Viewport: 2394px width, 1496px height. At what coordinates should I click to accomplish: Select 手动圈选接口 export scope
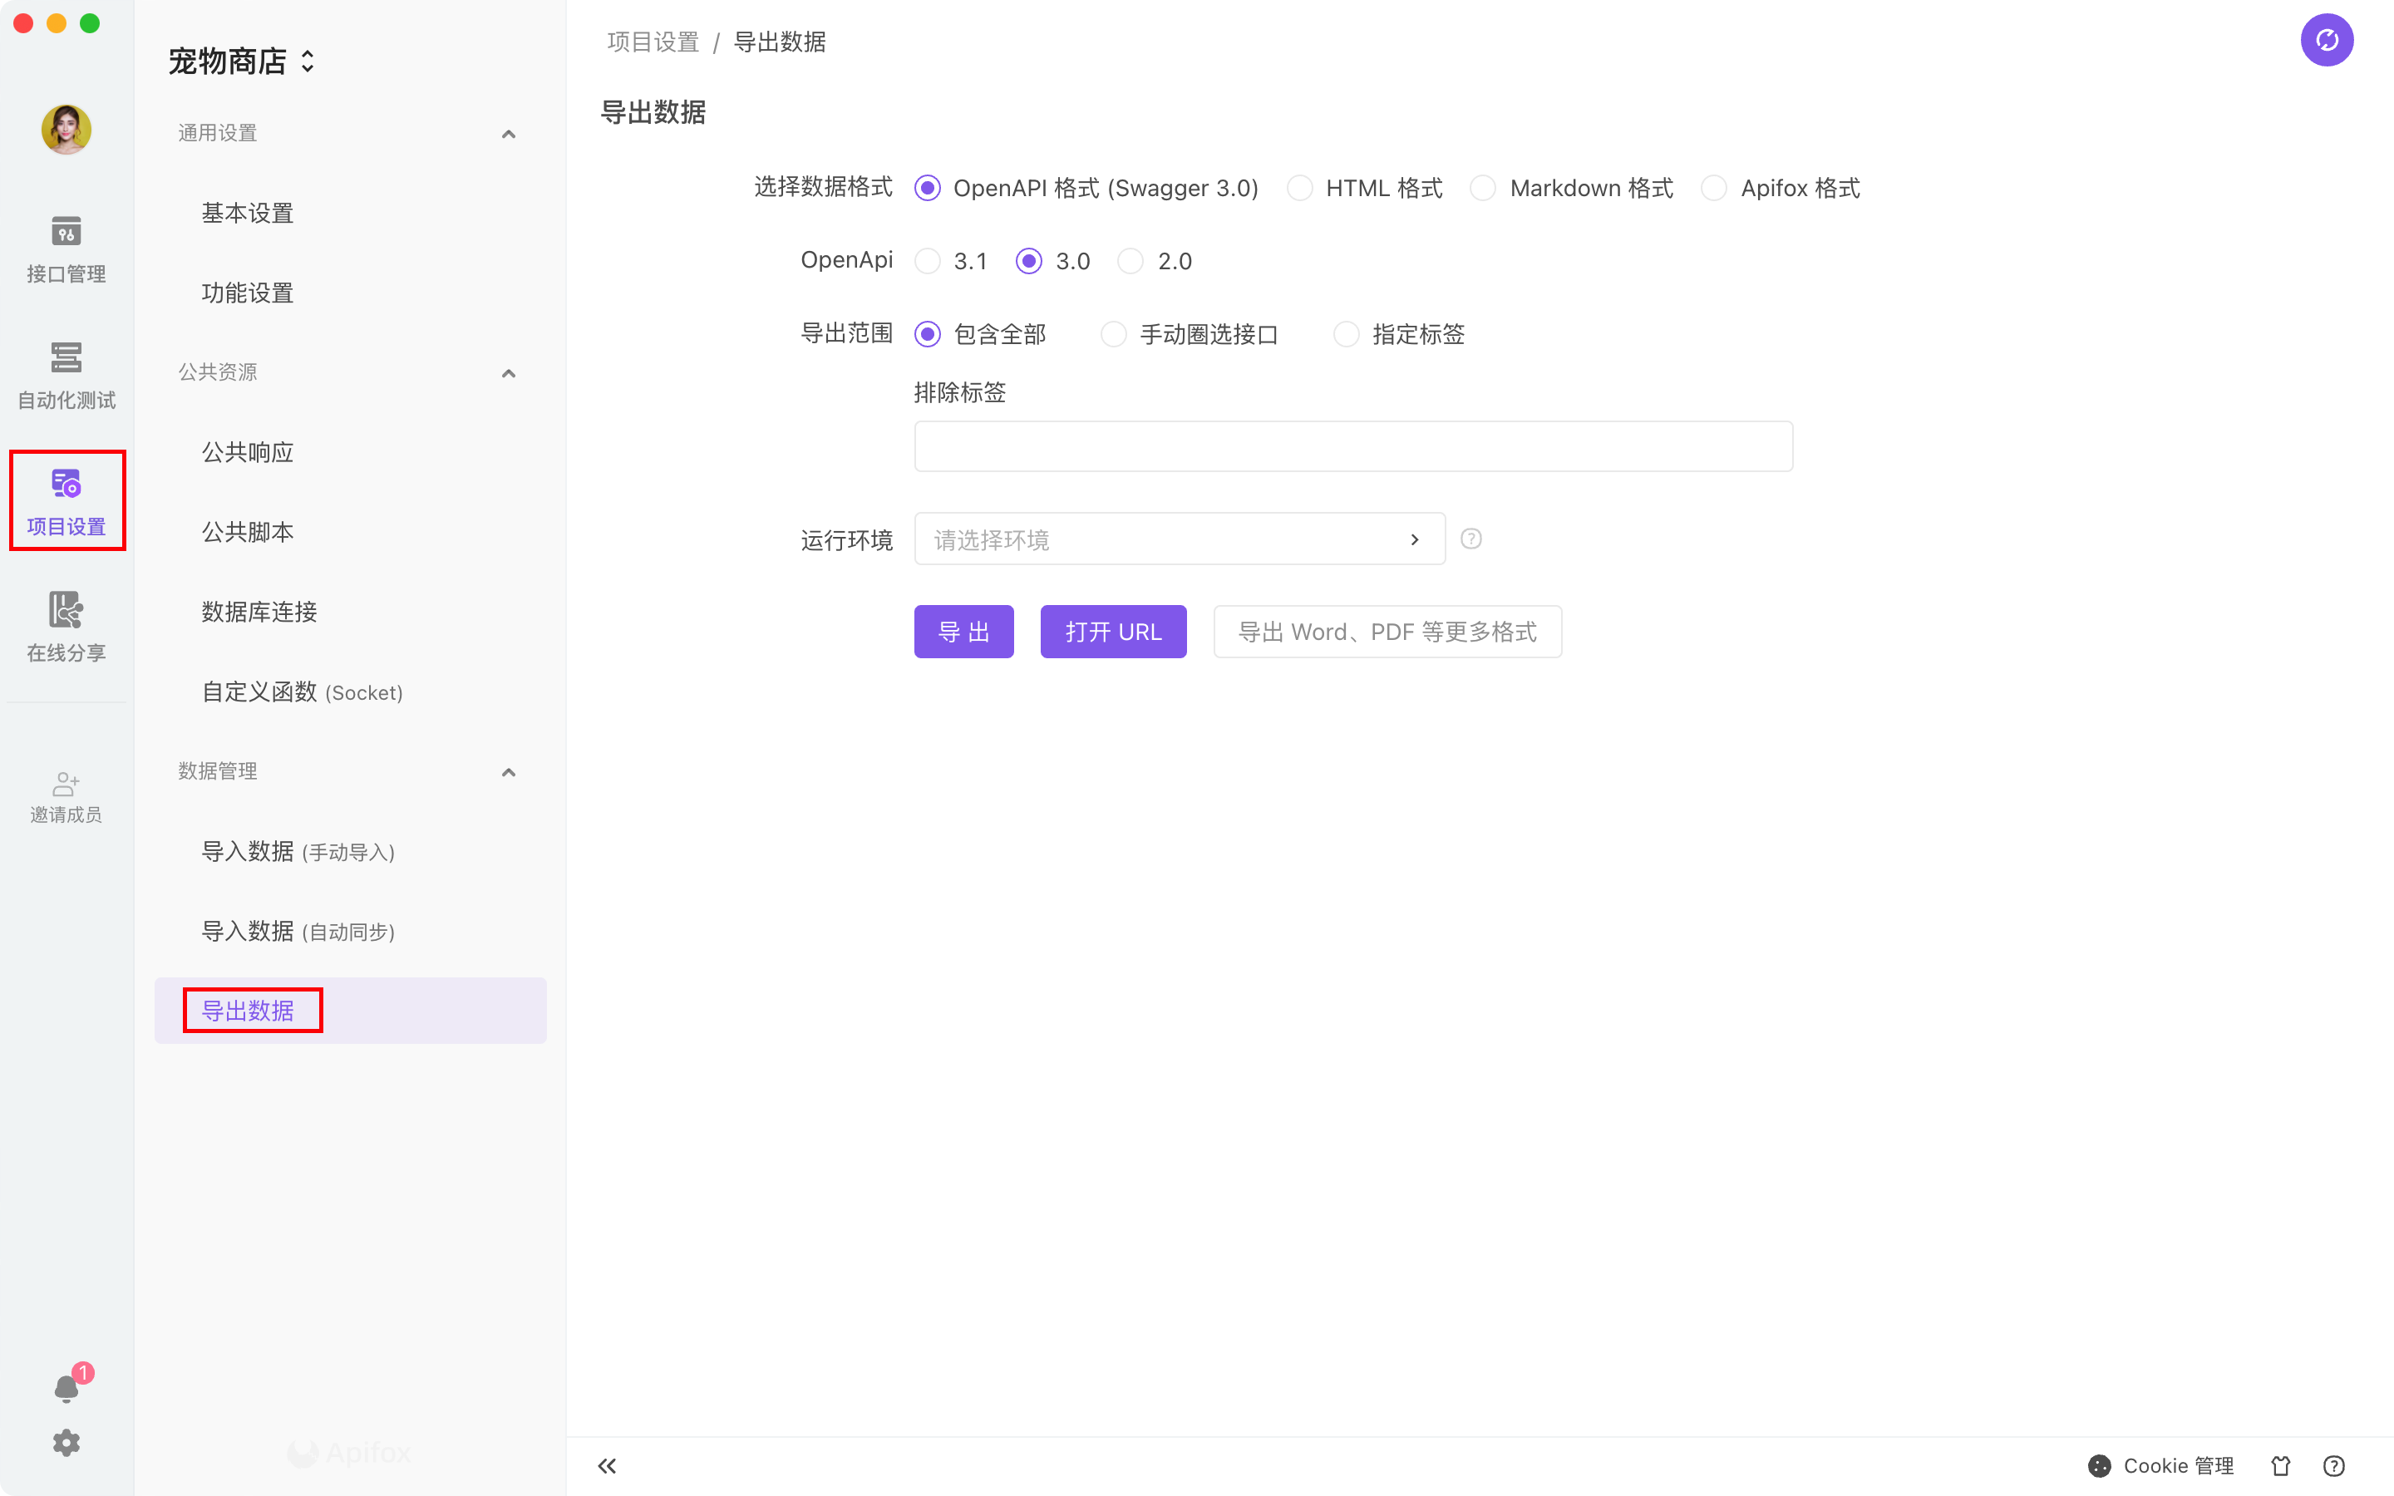tap(1113, 334)
